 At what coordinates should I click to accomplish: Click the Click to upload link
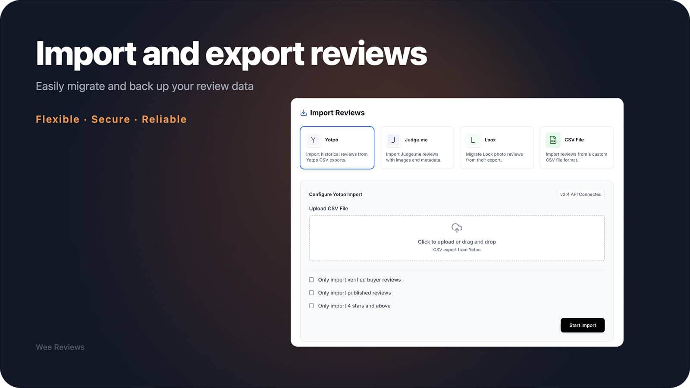coord(435,242)
